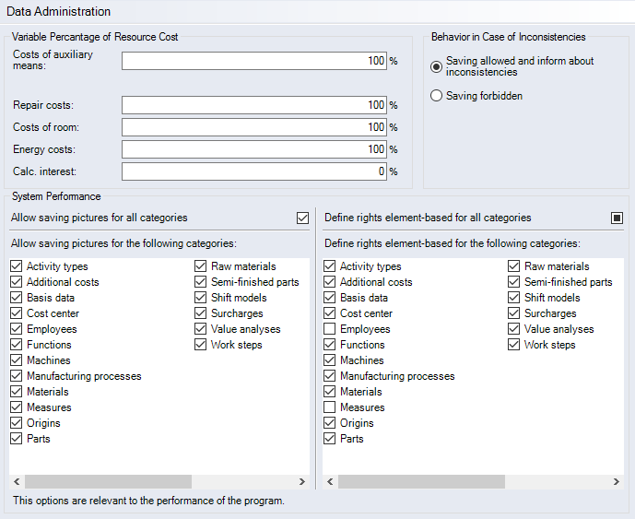Uncheck Functions in saving pictures list

point(17,345)
